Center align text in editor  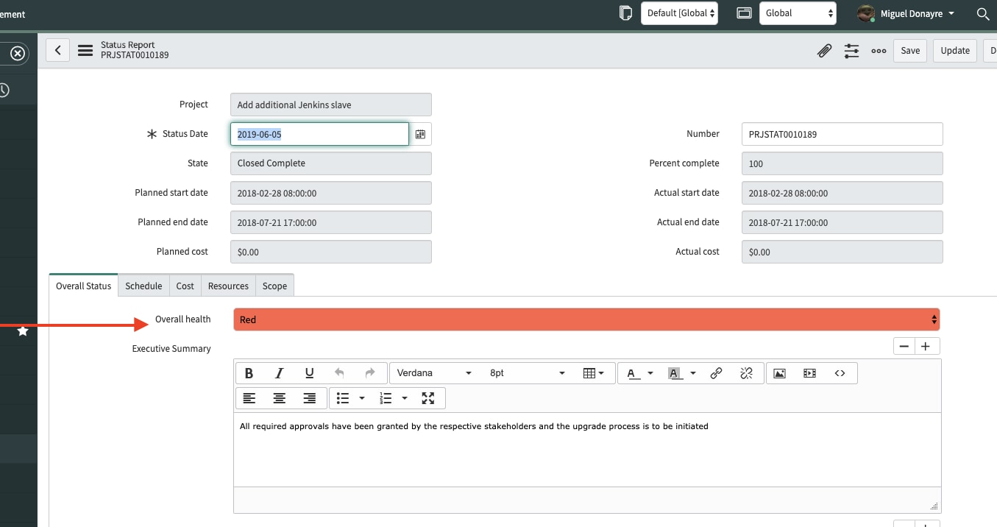point(280,398)
